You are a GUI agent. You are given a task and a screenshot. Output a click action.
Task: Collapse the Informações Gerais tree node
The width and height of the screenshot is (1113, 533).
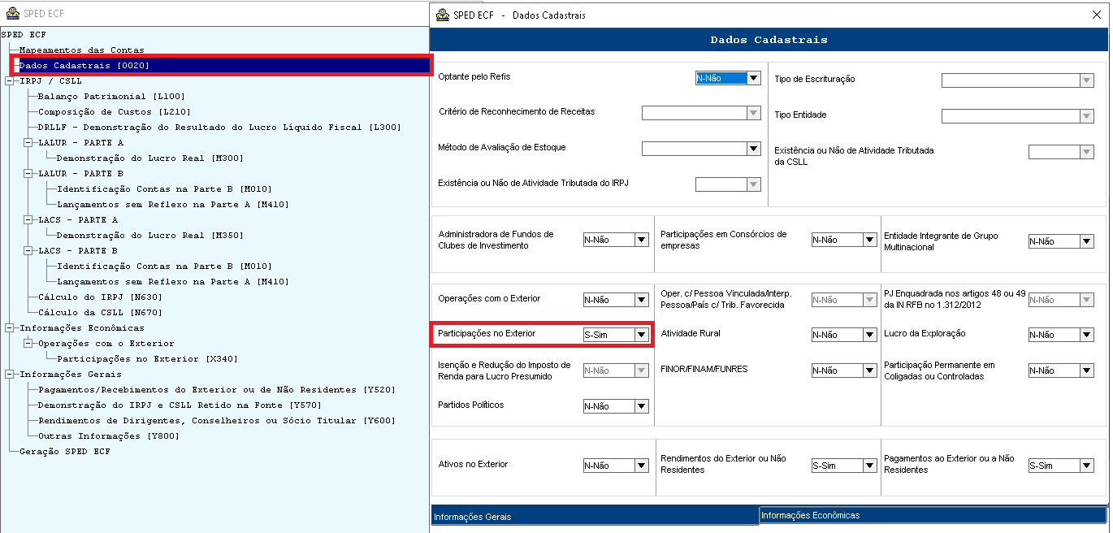(9, 375)
